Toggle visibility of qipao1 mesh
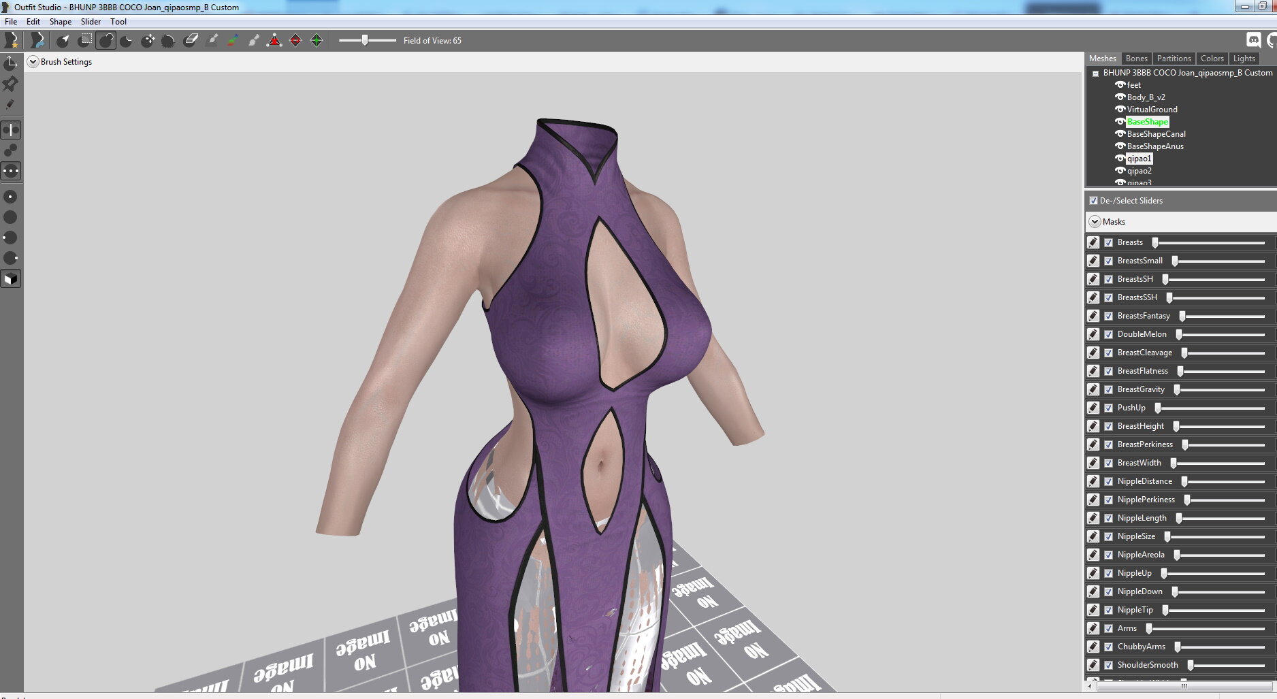The height and width of the screenshot is (699, 1277). (1120, 159)
